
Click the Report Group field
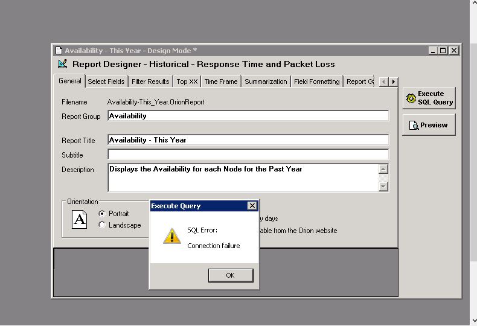click(x=248, y=116)
